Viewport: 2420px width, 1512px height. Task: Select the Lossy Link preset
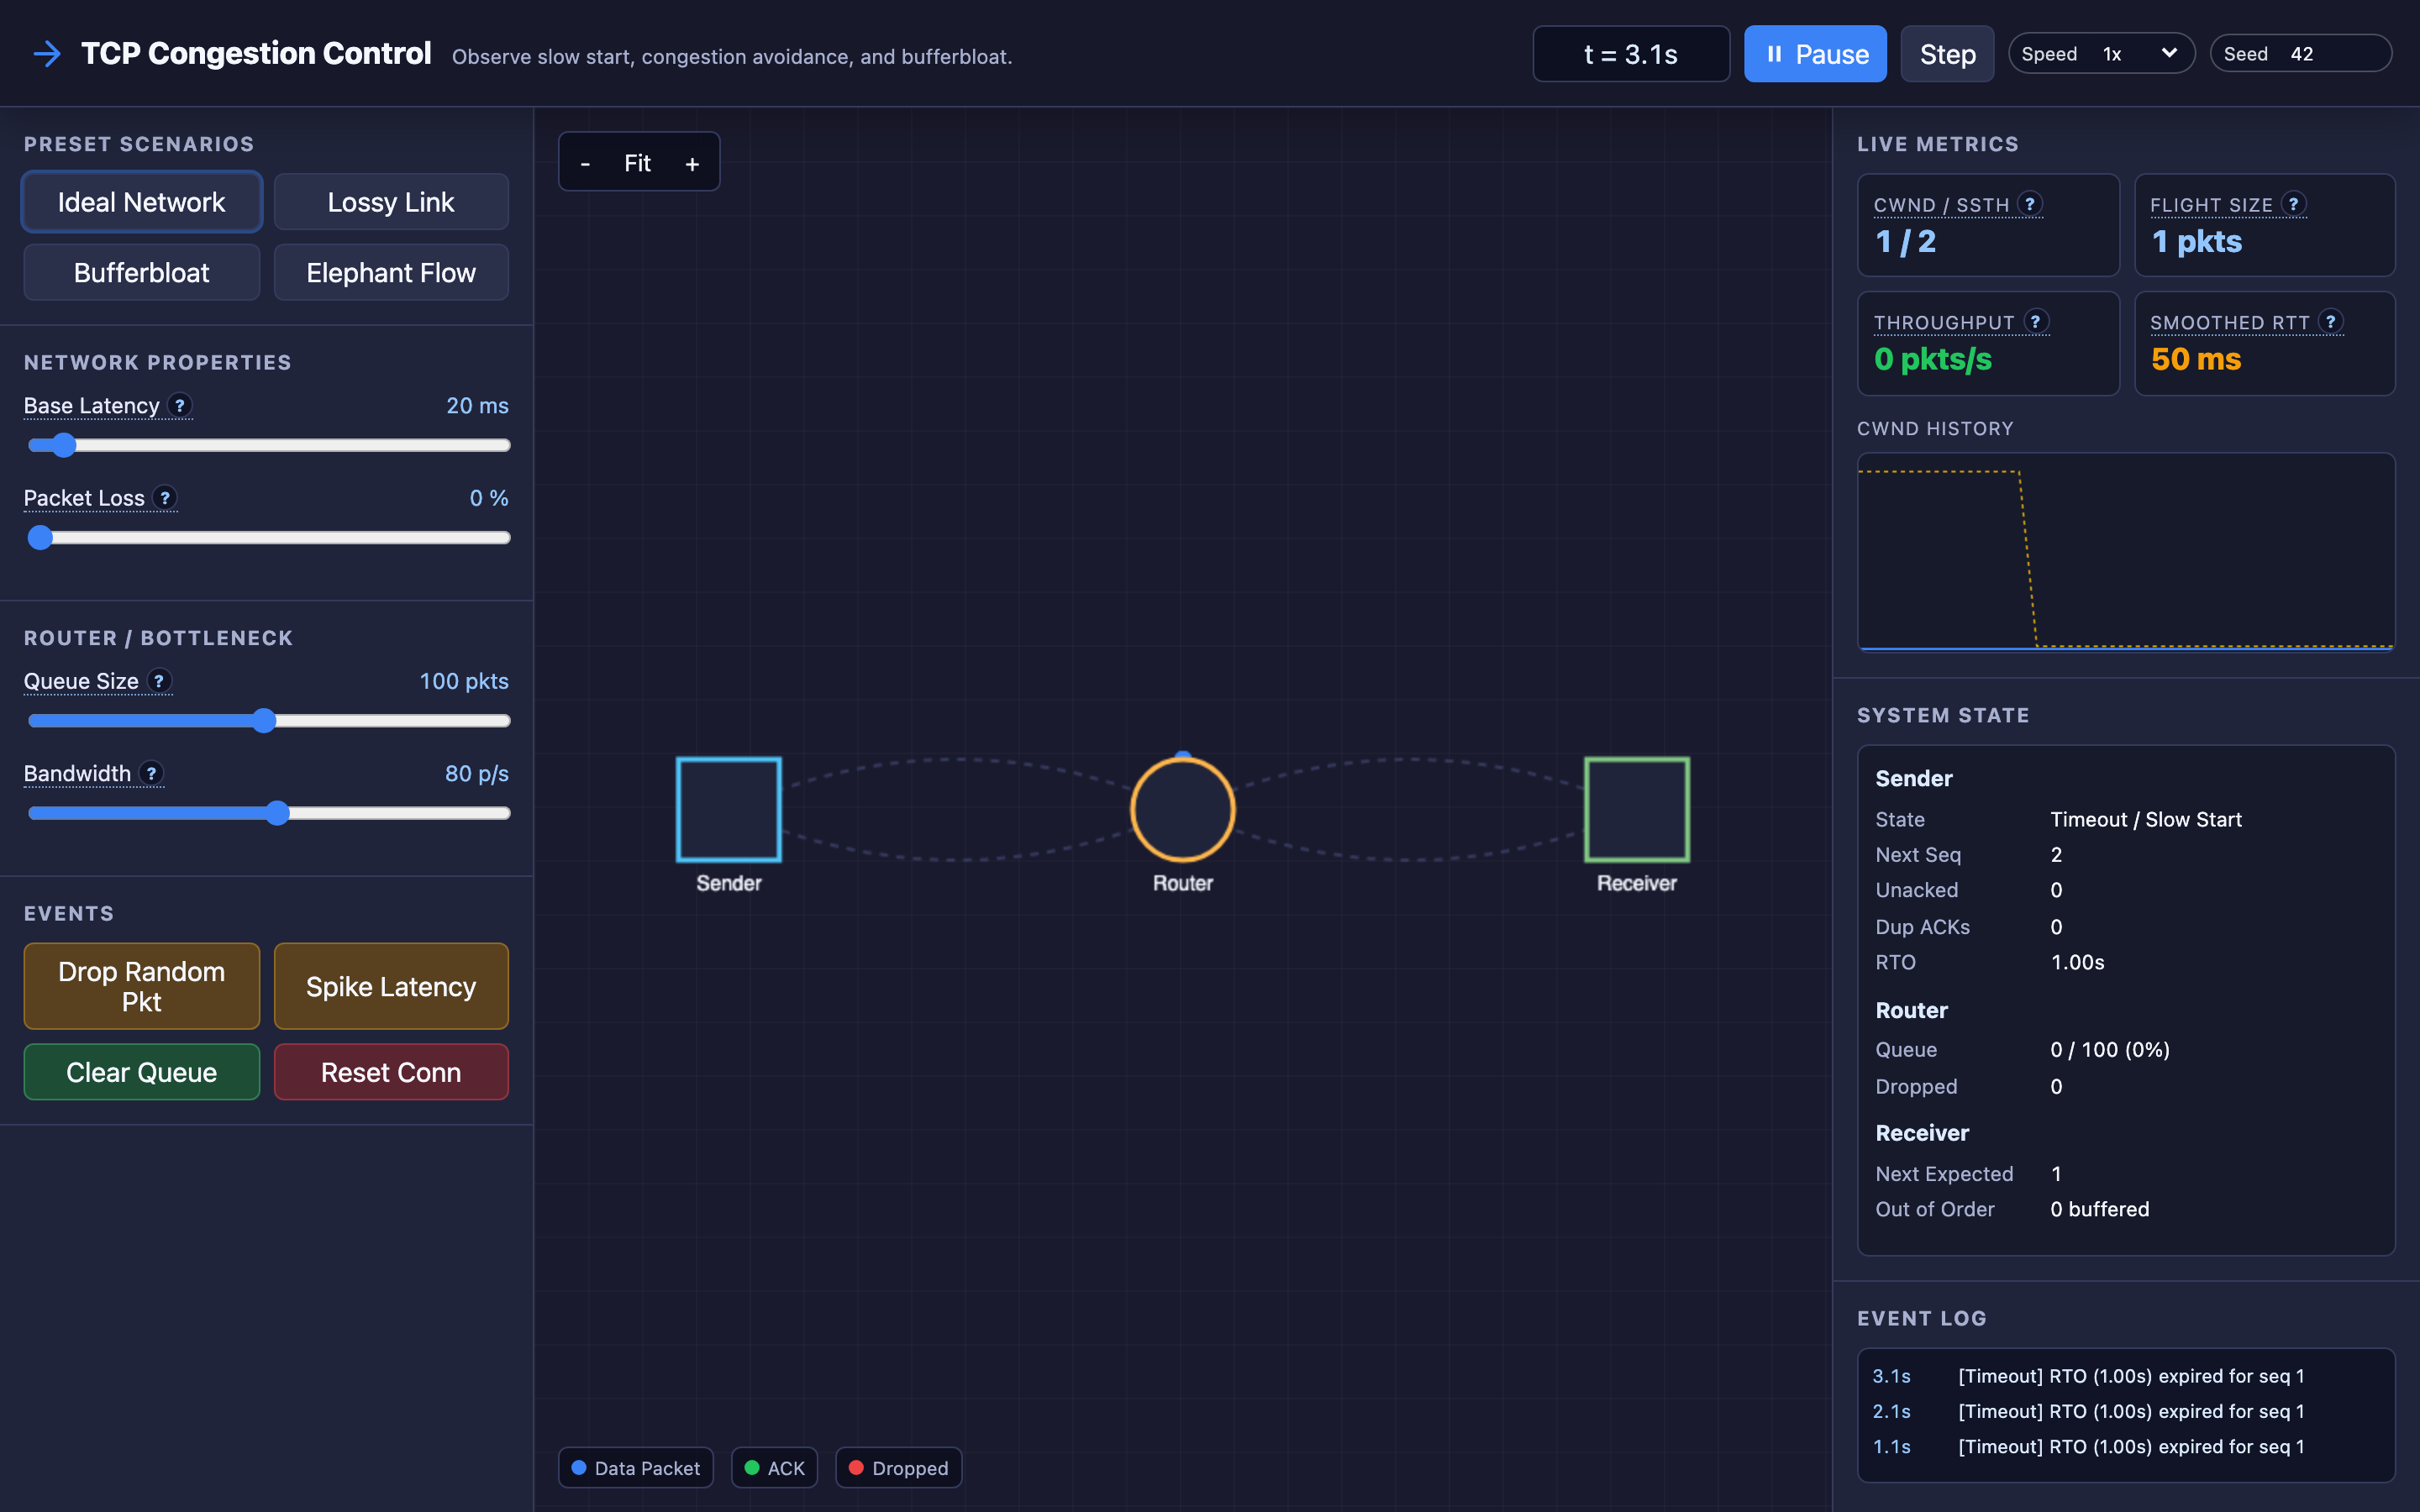click(x=391, y=202)
